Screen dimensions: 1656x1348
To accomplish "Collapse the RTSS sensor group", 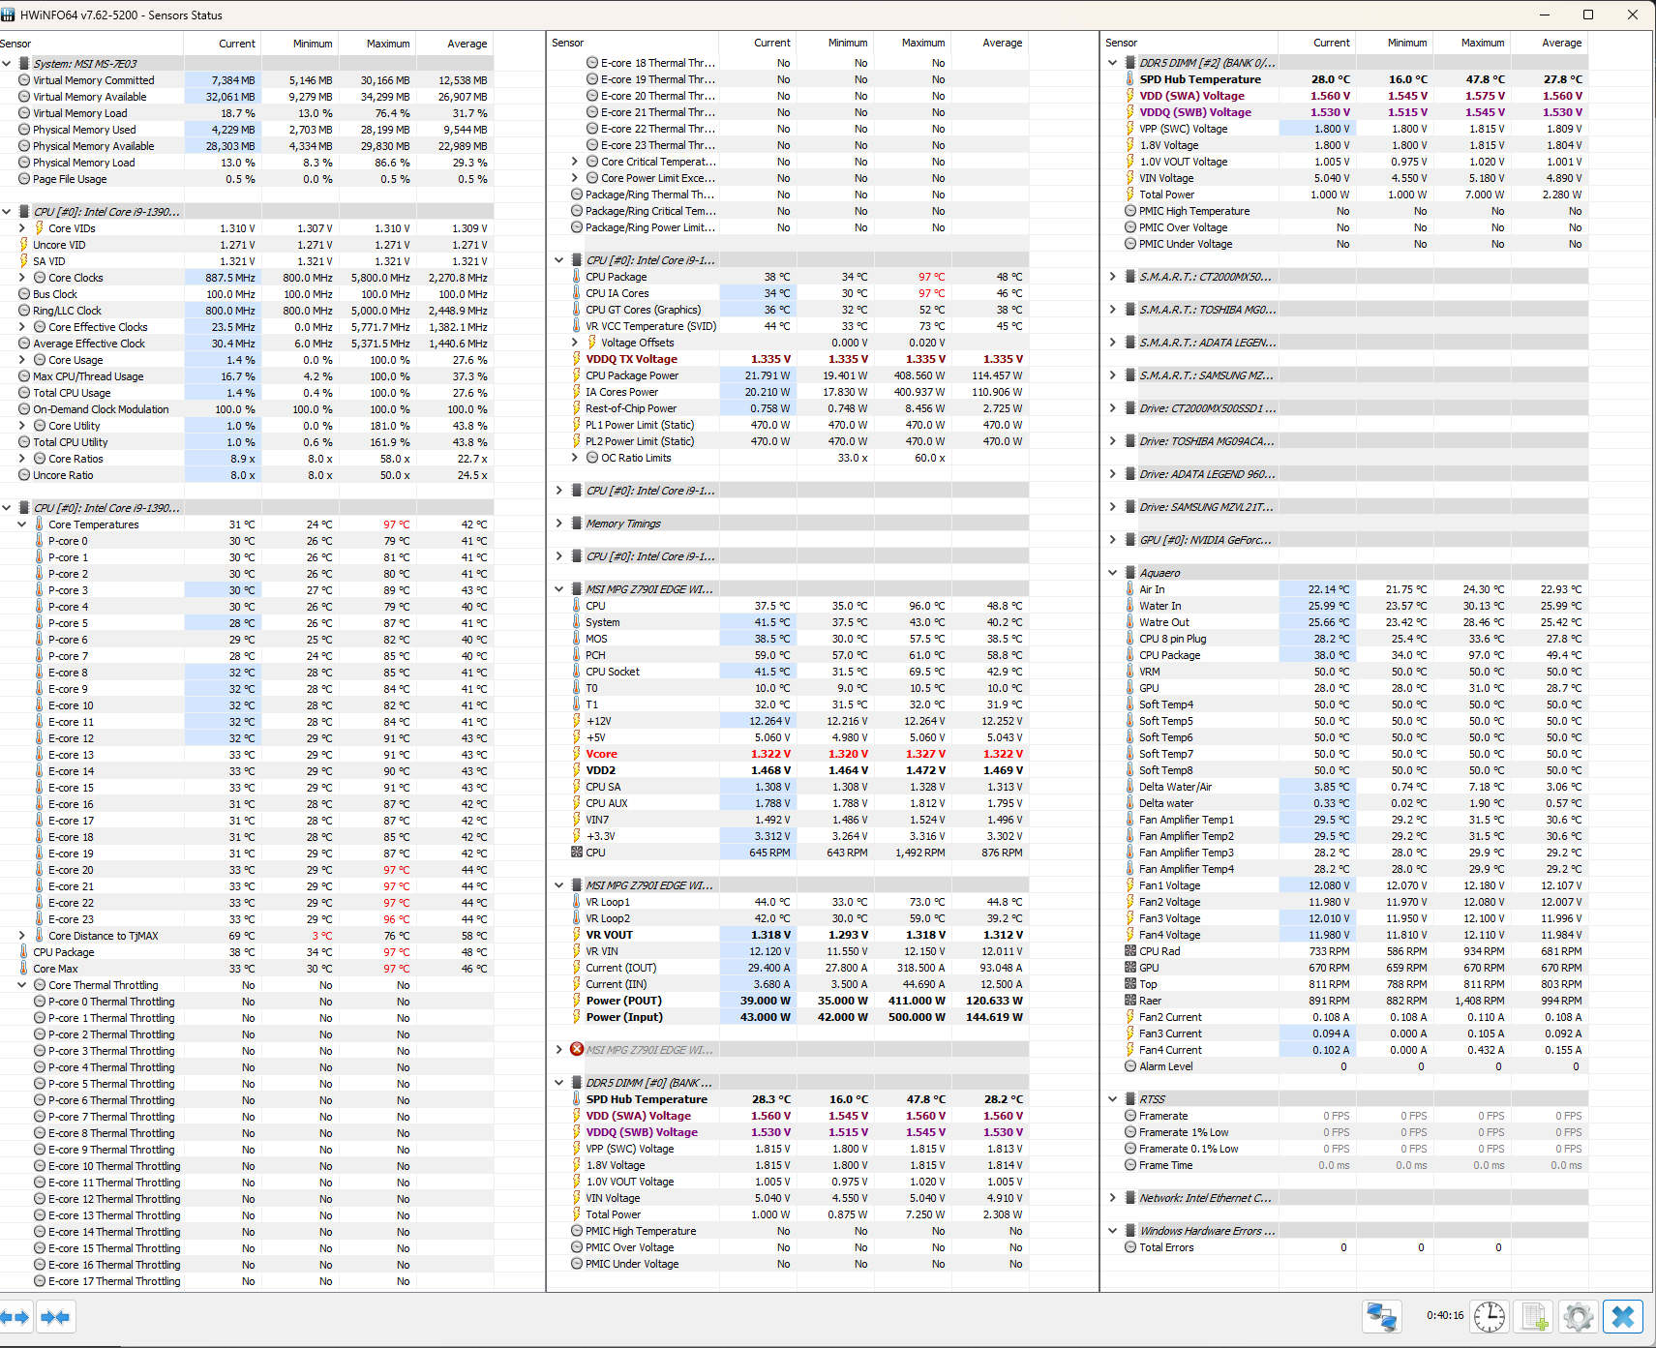I will click(x=1113, y=1099).
